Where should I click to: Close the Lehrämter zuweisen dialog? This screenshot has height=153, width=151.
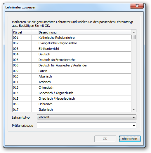[x=137, y=6]
